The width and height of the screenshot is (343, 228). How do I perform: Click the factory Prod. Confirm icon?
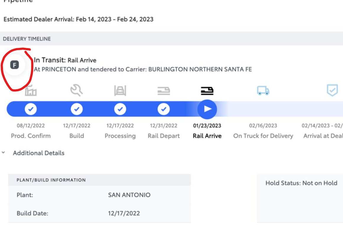(x=31, y=90)
